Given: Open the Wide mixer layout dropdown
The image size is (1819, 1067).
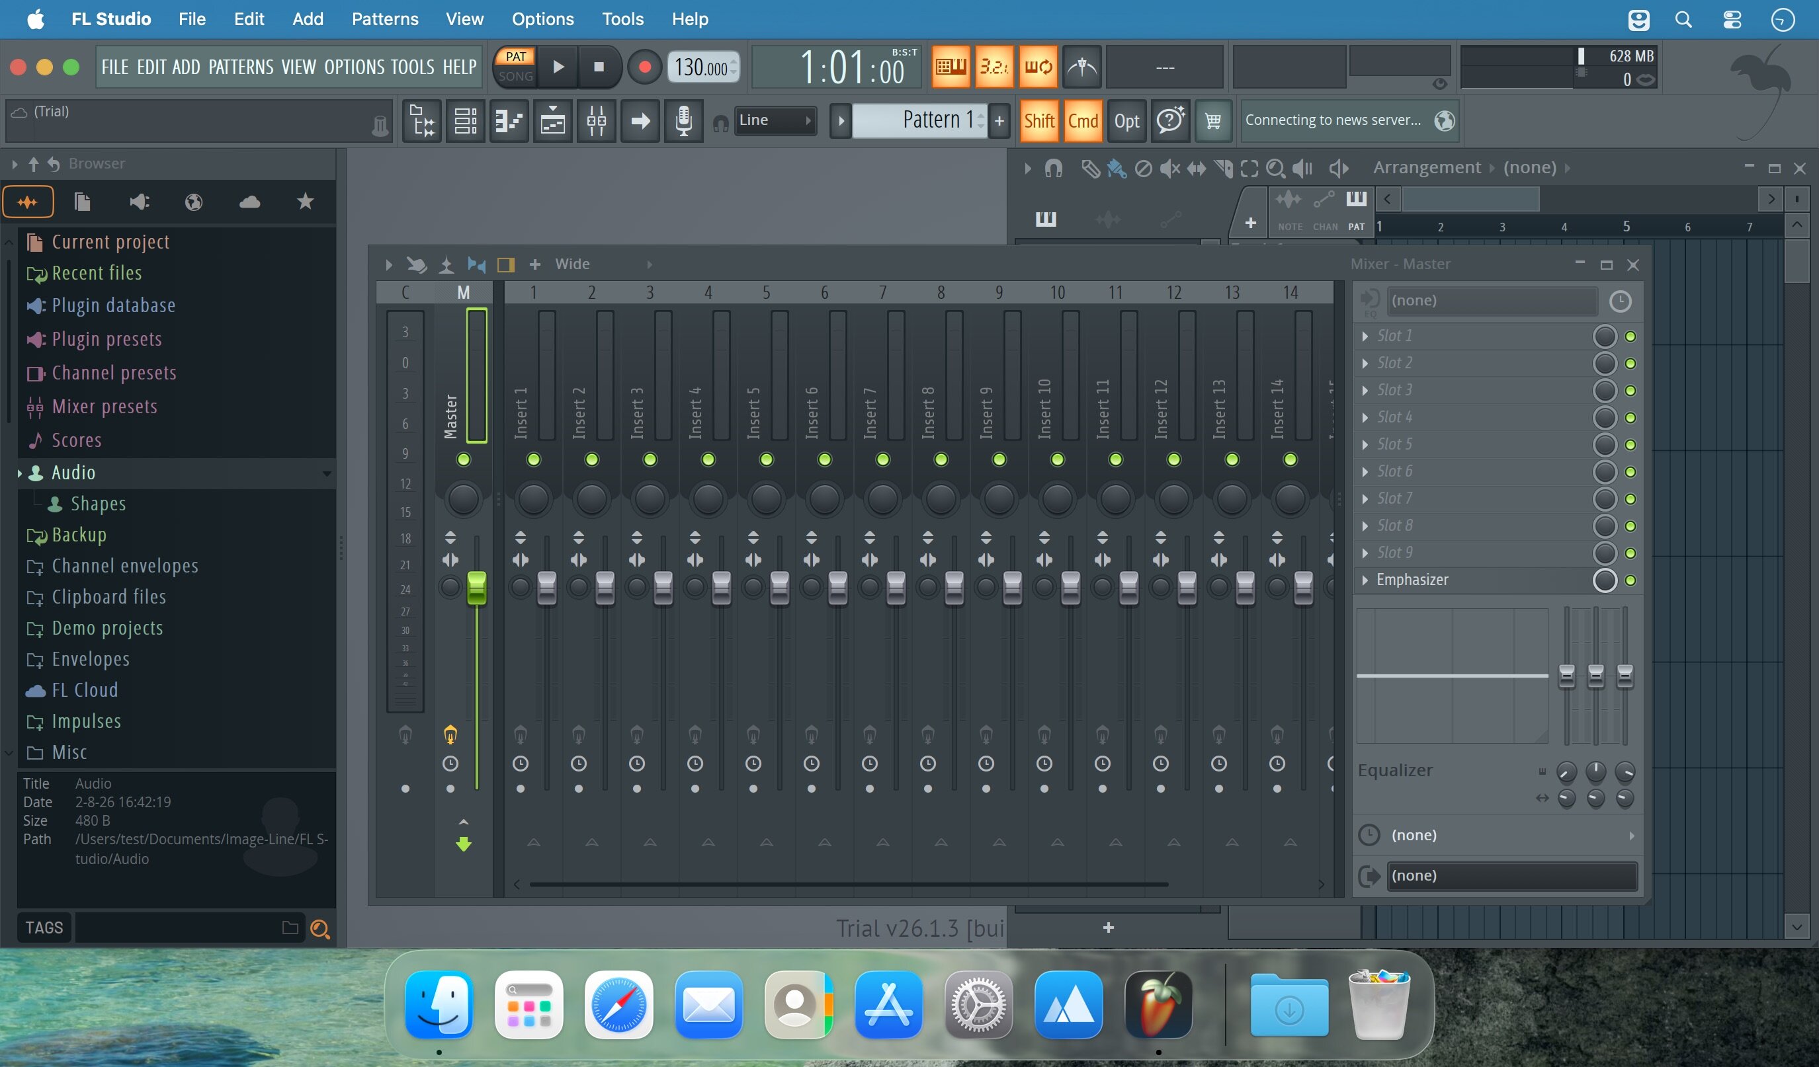Looking at the screenshot, I should pos(603,264).
